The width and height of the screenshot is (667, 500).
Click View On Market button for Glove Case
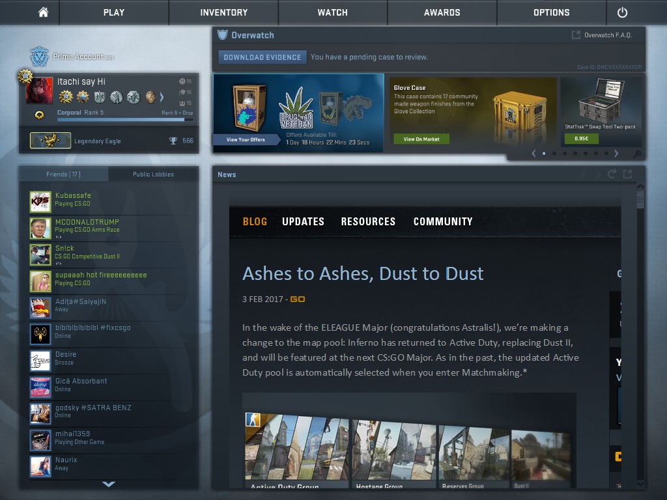421,139
